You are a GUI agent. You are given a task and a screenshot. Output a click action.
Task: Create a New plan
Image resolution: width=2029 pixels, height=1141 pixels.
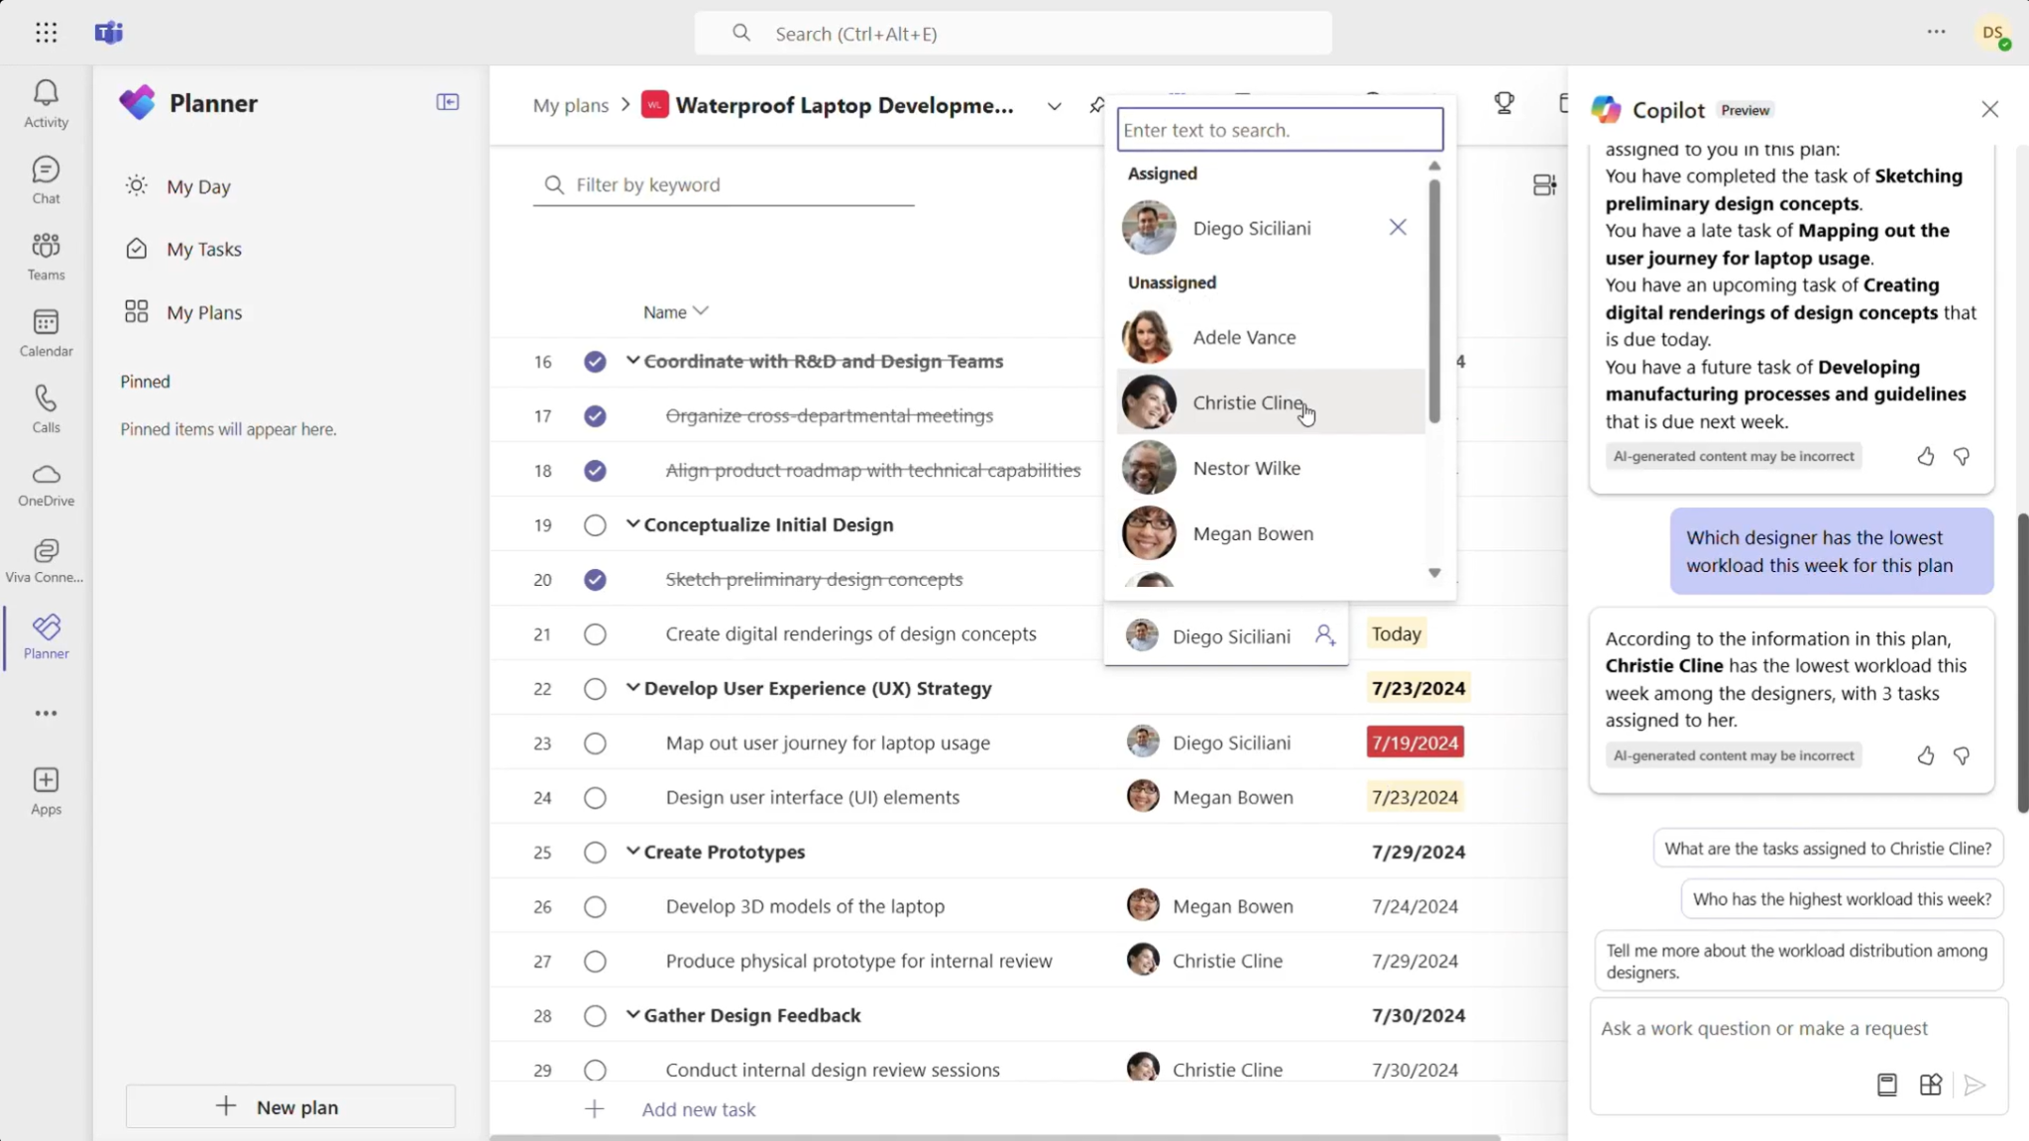coord(290,1106)
